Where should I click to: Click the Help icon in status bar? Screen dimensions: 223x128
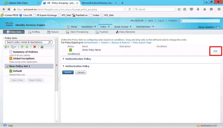(x=5, y=125)
